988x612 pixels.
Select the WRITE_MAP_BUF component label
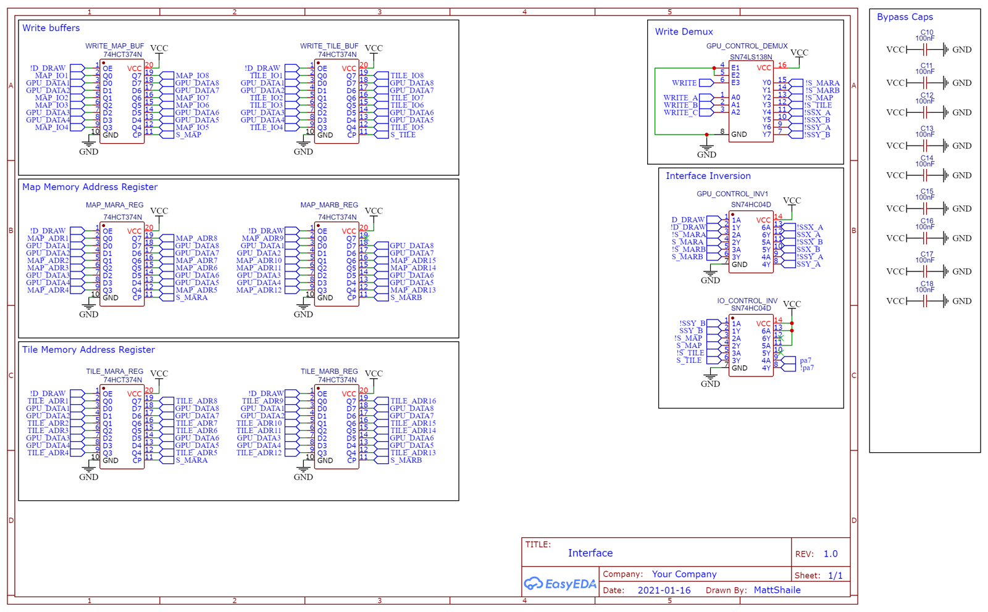114,46
